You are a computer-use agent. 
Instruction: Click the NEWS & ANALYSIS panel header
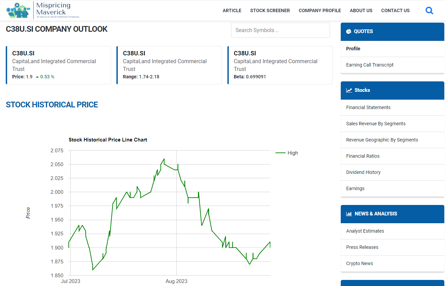393,214
